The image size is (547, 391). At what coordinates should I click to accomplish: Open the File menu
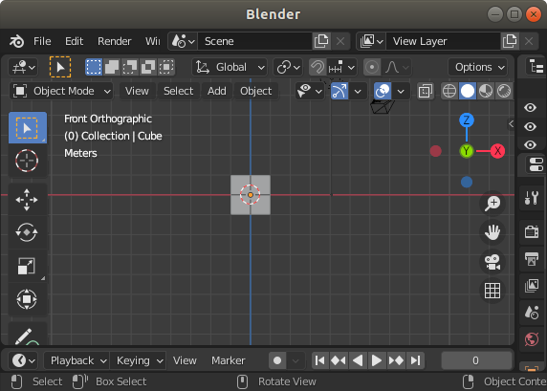42,41
